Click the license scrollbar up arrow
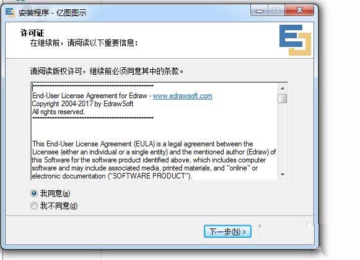The image size is (360, 260). click(283, 88)
